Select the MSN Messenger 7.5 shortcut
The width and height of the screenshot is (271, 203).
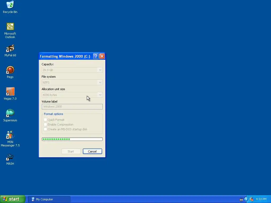point(10,135)
